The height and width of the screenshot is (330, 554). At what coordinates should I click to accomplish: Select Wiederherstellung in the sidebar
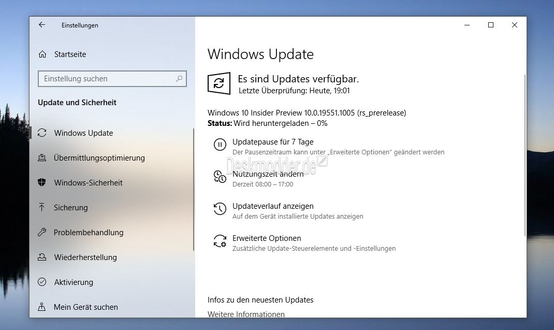[x=85, y=257]
